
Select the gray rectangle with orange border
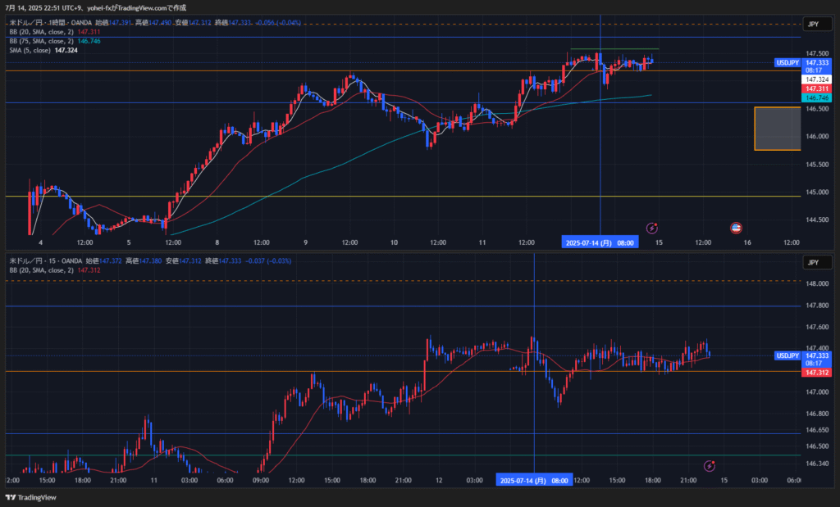777,128
